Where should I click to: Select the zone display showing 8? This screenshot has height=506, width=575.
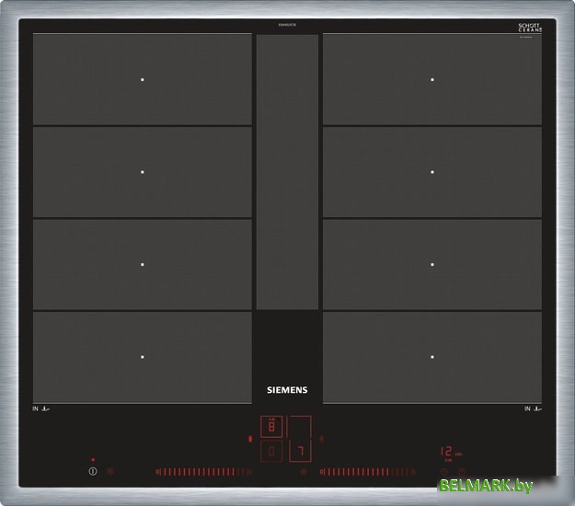271,427
